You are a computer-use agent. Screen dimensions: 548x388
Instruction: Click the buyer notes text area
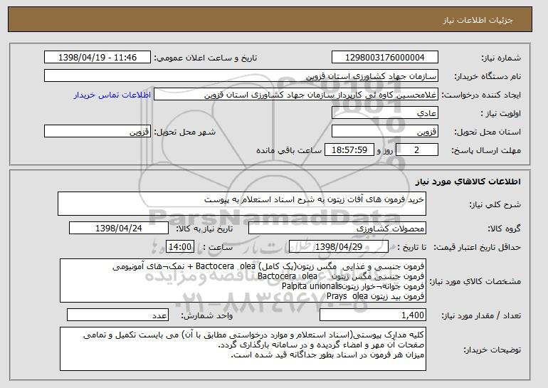[x=243, y=349]
